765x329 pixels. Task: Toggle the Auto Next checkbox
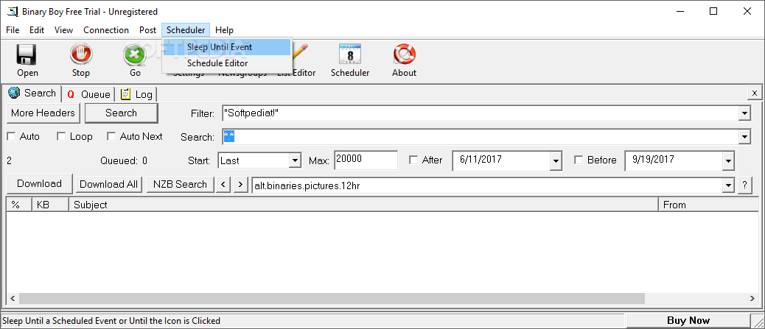111,137
